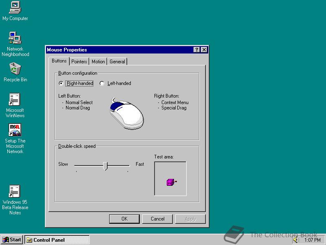Screen dimensions: 326x245
Task: Click the volume speaker tray icon
Action: 296,240
